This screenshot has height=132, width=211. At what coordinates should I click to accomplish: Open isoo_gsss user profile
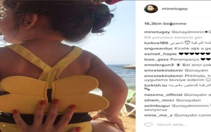(x=156, y=59)
